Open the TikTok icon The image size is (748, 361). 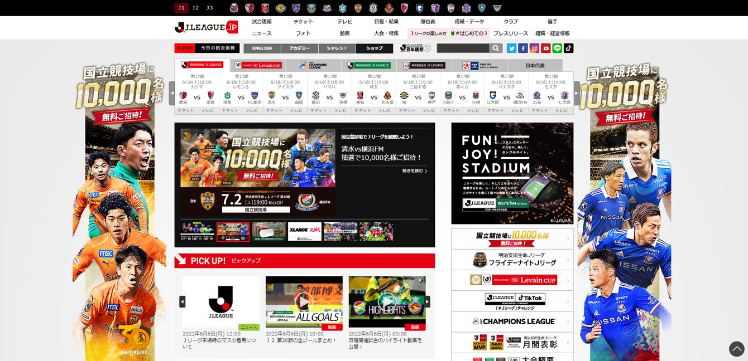click(568, 48)
